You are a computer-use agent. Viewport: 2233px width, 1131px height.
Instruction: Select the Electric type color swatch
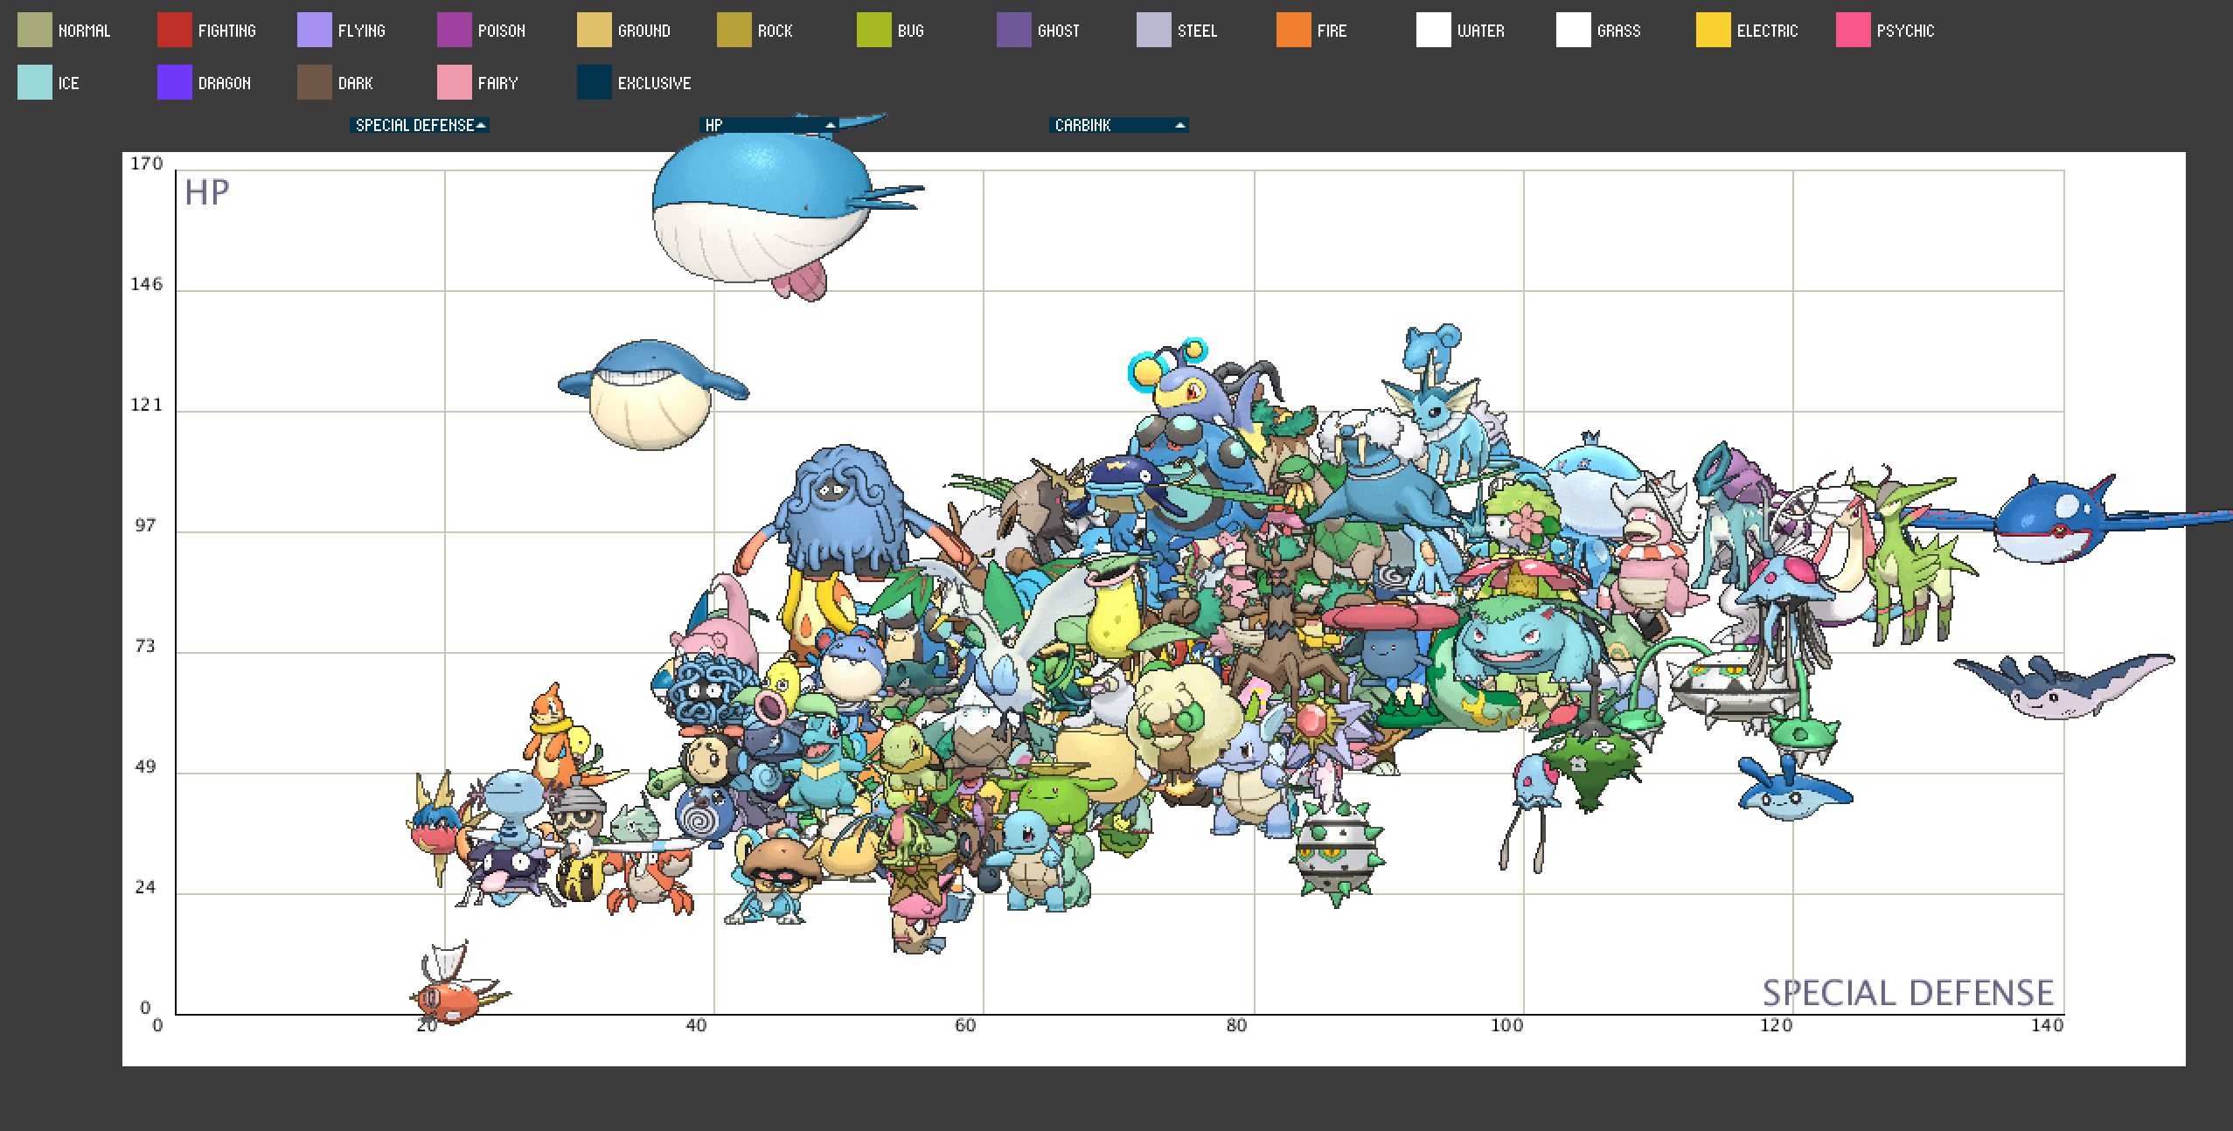(1713, 31)
